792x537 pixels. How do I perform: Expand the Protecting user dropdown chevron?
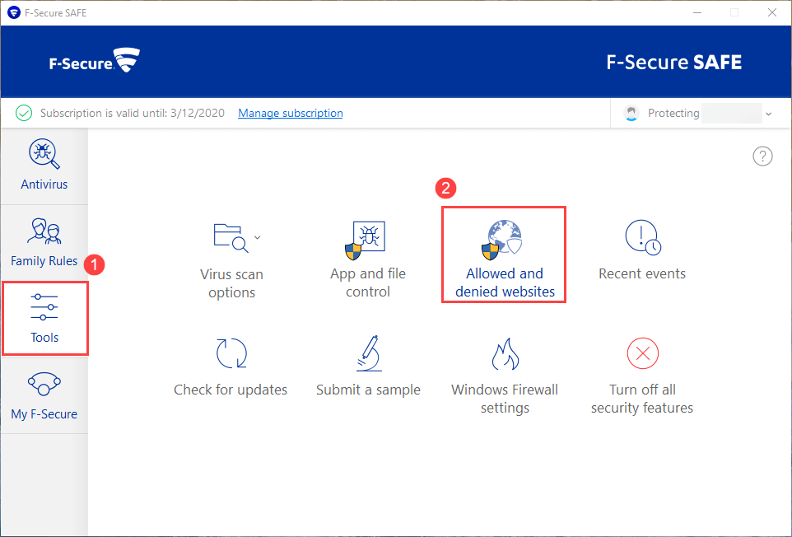tap(768, 114)
